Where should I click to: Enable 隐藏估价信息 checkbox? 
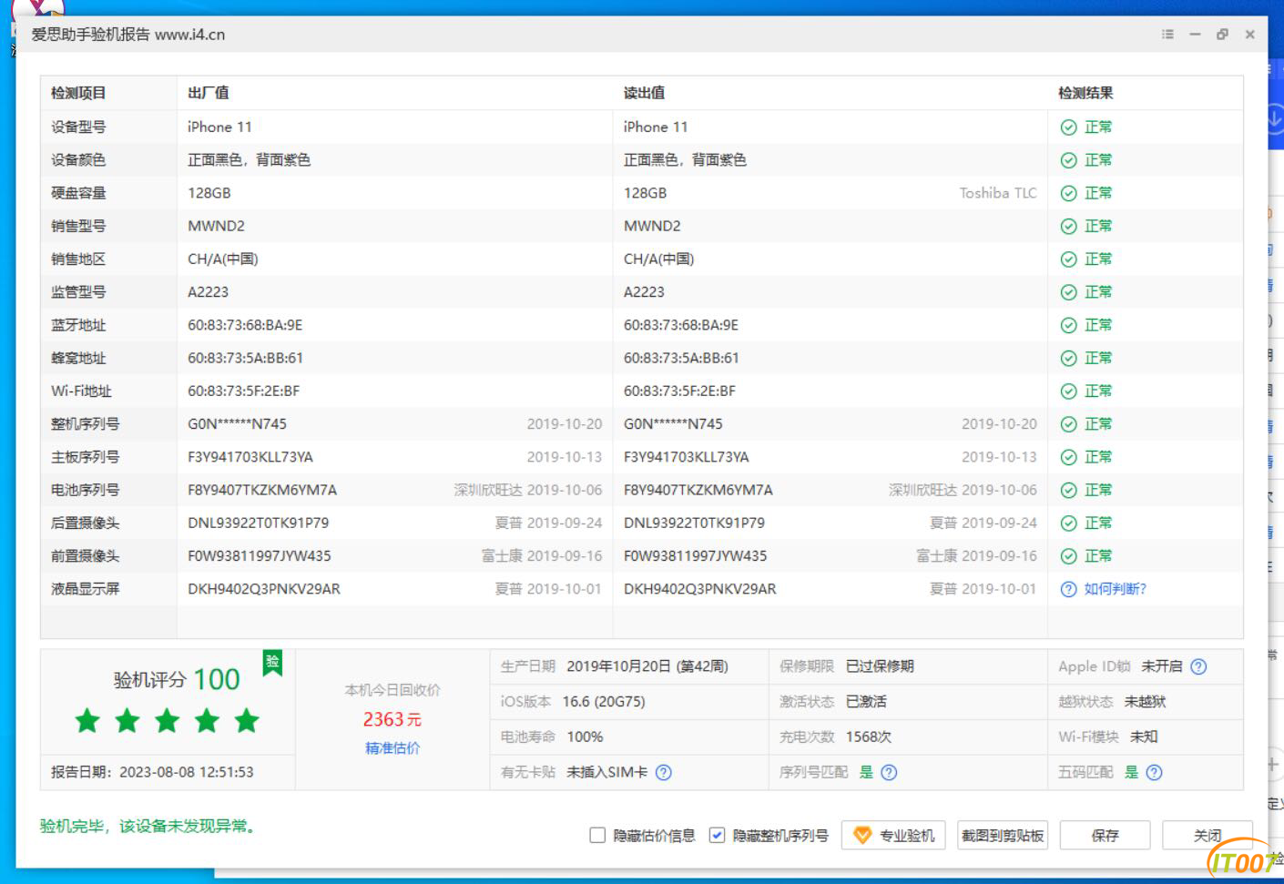[x=597, y=835]
